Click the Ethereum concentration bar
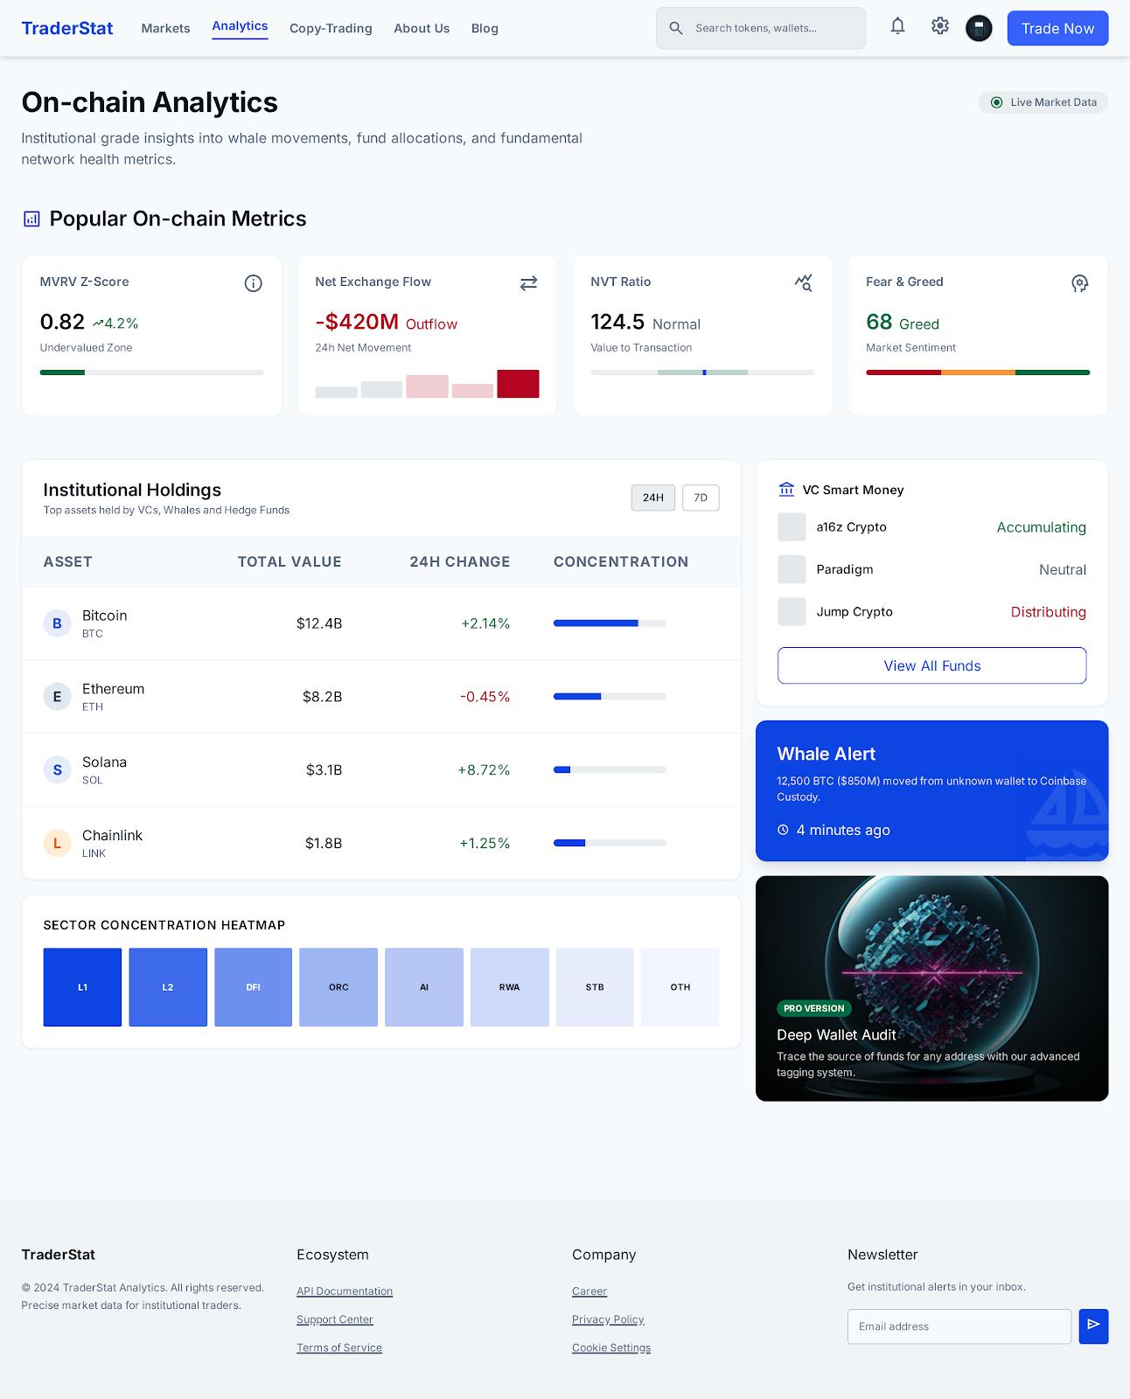Viewport: 1130px width, 1399px height. pos(610,697)
